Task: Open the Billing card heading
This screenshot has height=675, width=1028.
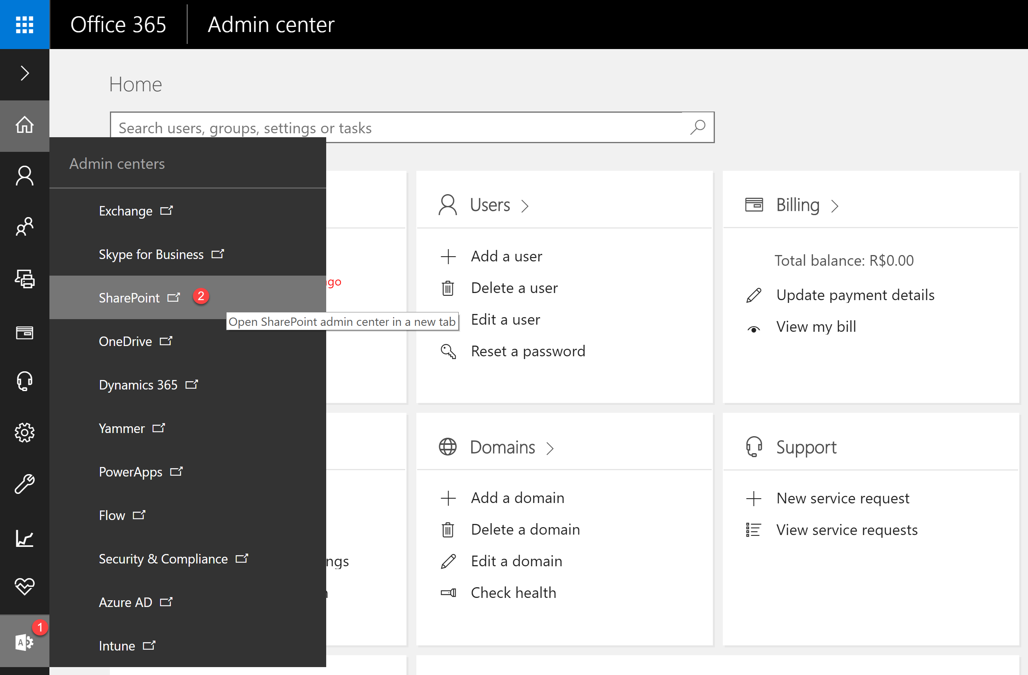Action: [798, 205]
